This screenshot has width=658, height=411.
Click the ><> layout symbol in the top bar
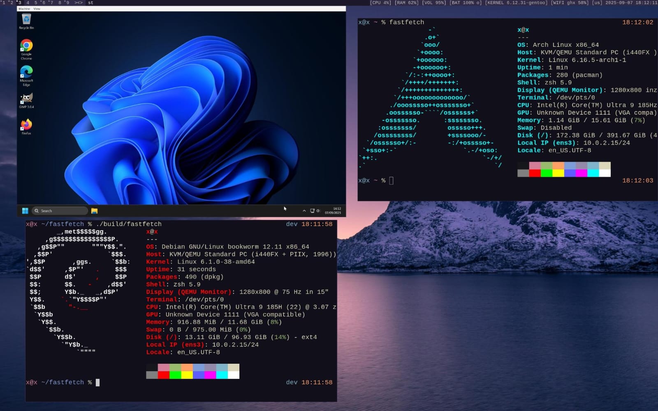[x=78, y=2]
